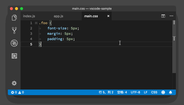Image resolution: width=184 pixels, height=105 pixels.
Task: Click the line and column indicator
Action: pos(106,92)
